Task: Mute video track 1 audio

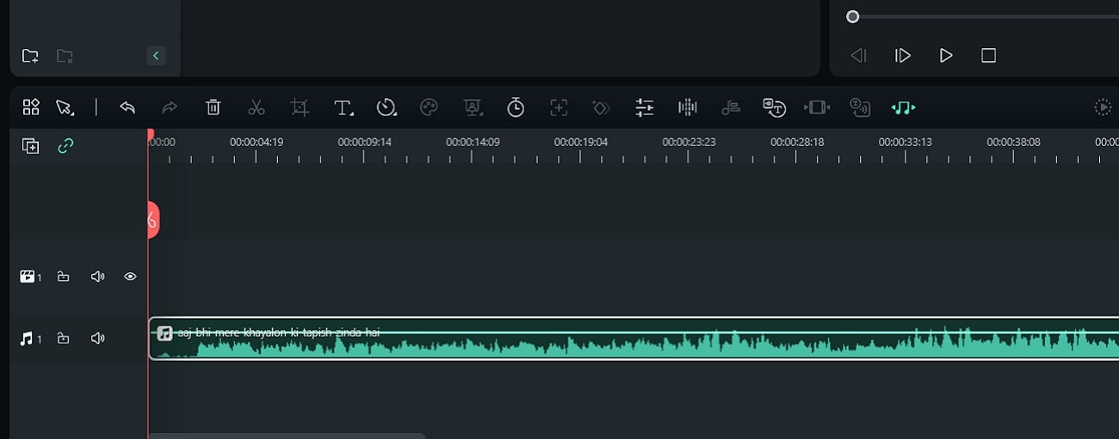Action: pyautogui.click(x=97, y=277)
